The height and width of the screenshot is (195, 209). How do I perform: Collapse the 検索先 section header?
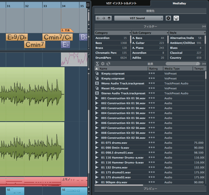(150, 11)
